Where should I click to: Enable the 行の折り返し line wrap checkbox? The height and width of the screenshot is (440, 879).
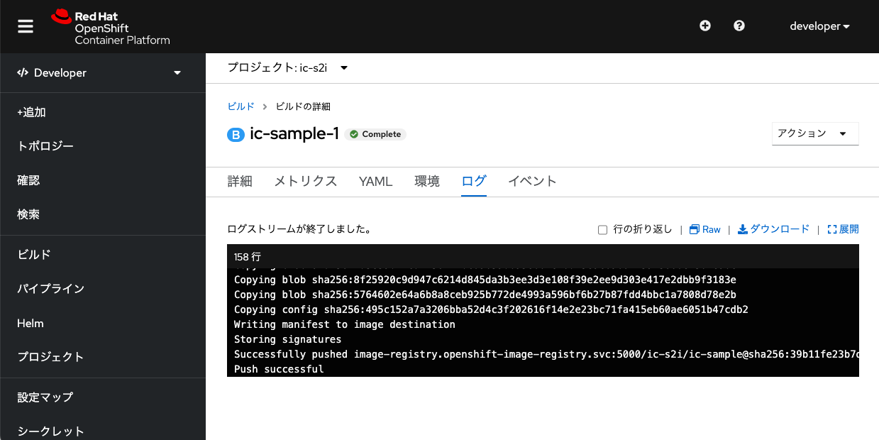tap(603, 230)
